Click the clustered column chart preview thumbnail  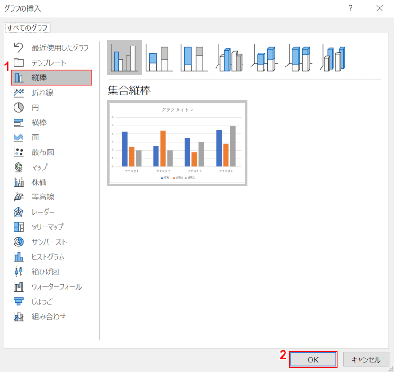pos(177,143)
